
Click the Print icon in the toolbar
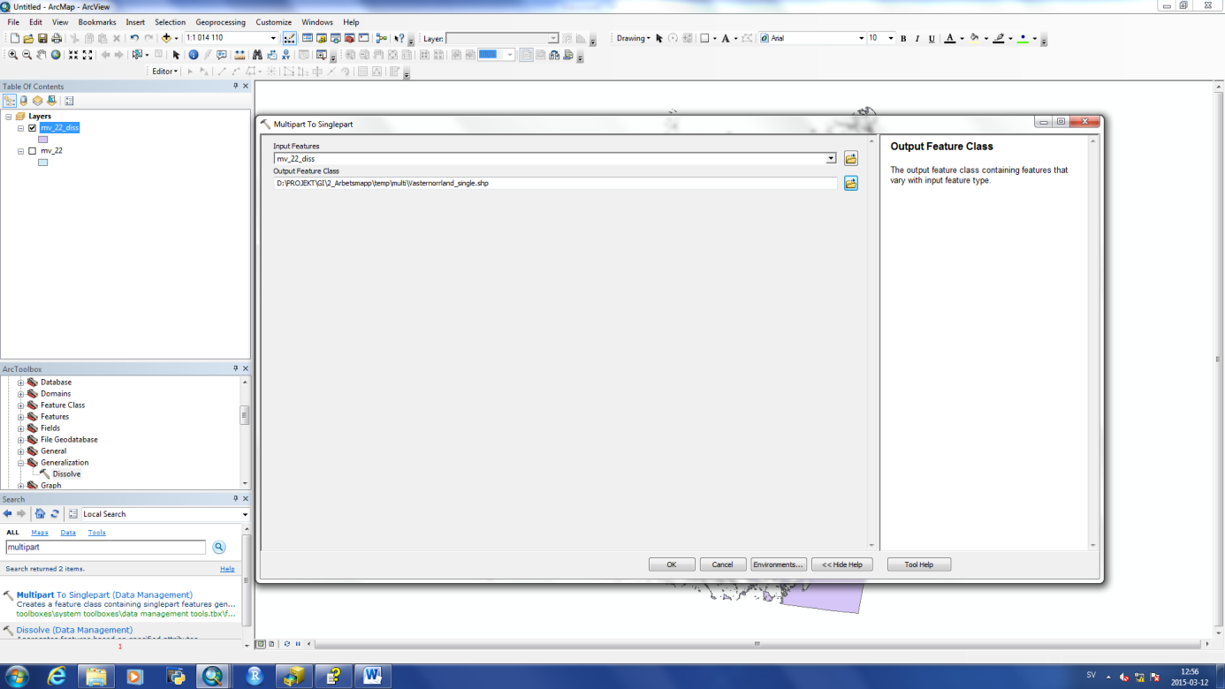(57, 38)
